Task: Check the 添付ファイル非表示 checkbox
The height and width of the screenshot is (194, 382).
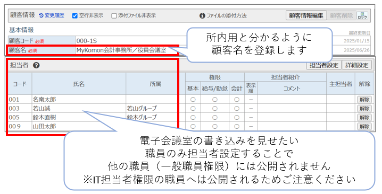Action: [x=114, y=16]
